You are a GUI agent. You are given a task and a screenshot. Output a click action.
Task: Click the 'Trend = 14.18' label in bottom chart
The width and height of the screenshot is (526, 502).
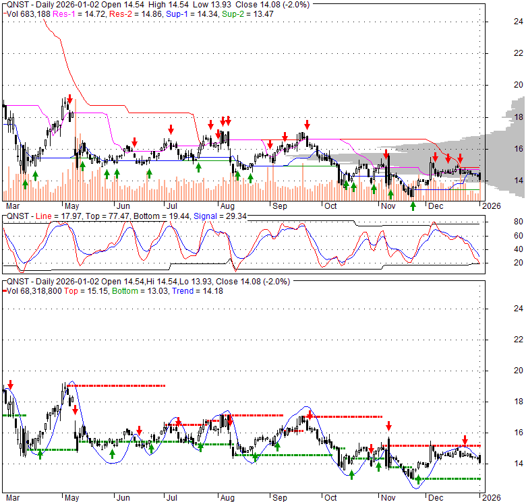point(197,291)
